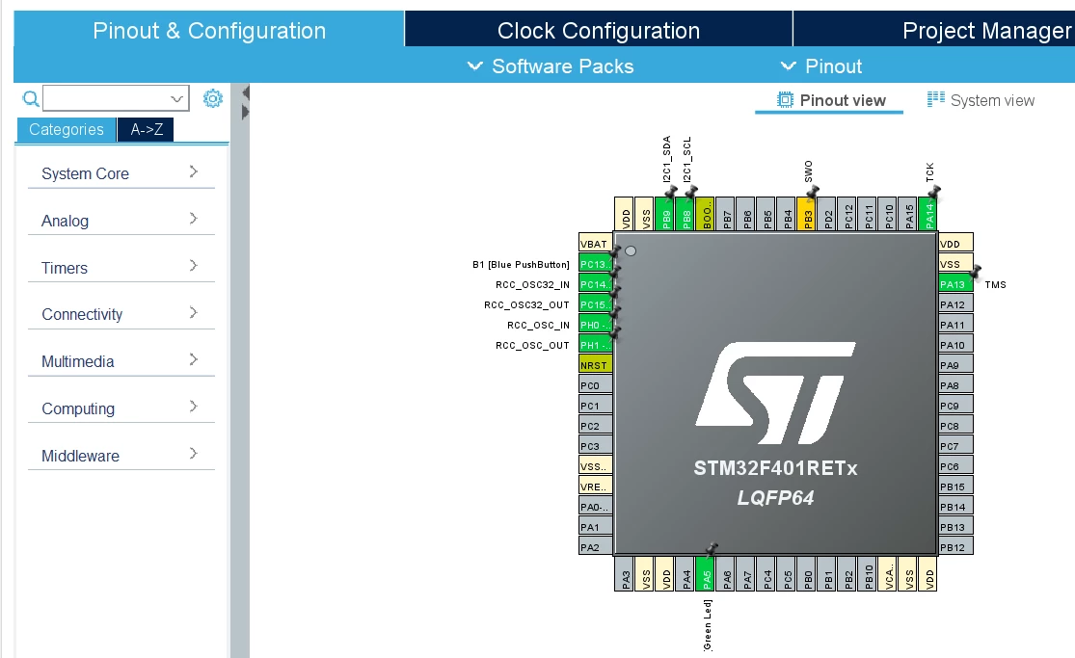The height and width of the screenshot is (658, 1075).
Task: Select pin PC3 on left side
Action: pyautogui.click(x=595, y=445)
